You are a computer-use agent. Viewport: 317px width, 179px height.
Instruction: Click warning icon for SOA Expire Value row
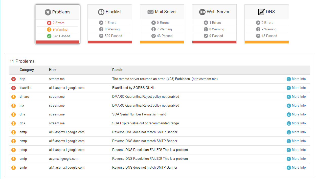pos(14,124)
